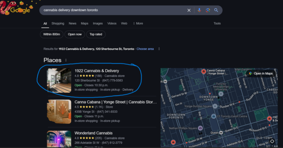
Task: Click the 1922 Cannabis red pin on map
Action: click(269, 119)
